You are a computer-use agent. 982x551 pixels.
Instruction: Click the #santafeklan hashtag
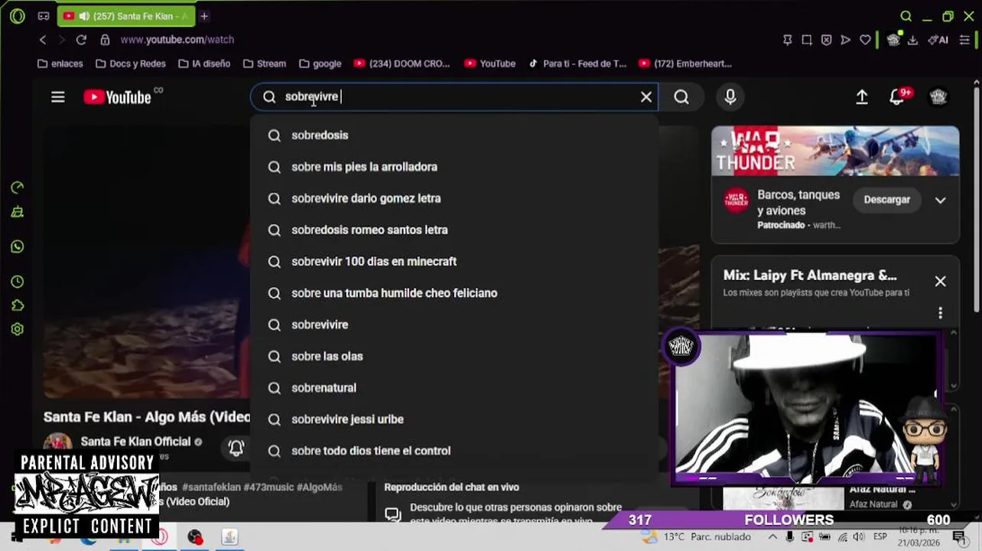tap(210, 487)
